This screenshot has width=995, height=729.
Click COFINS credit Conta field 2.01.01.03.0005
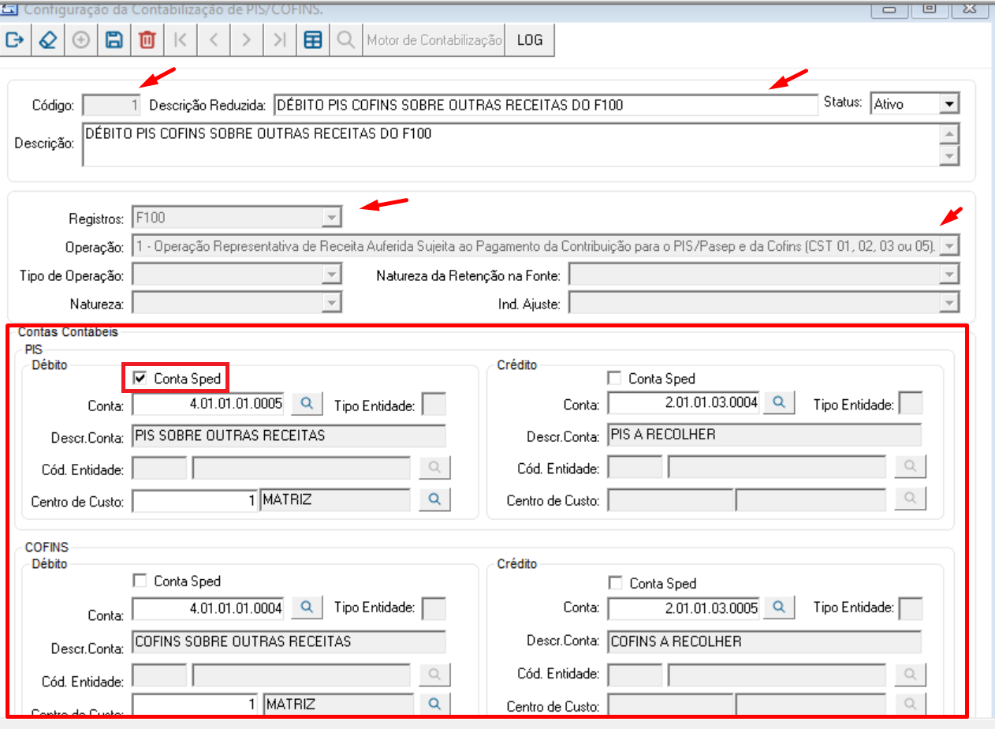coord(684,608)
